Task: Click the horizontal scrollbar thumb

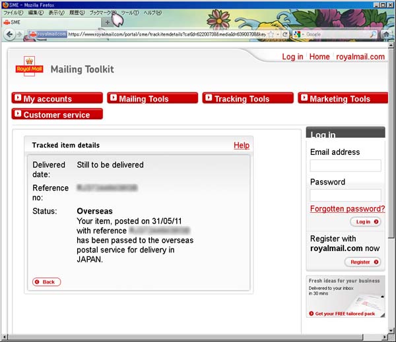Action: pyautogui.click(x=185, y=337)
